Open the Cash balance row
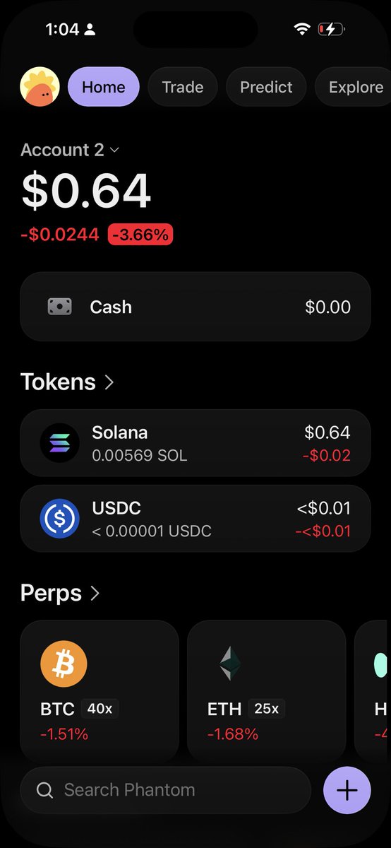 [195, 307]
